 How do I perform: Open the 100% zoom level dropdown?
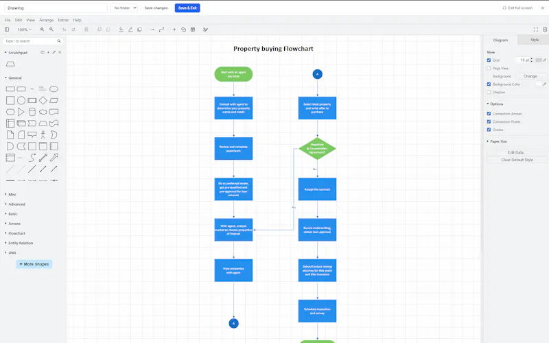click(25, 29)
